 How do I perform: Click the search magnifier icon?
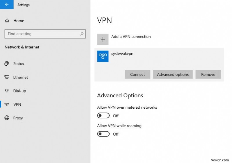click(x=82, y=34)
